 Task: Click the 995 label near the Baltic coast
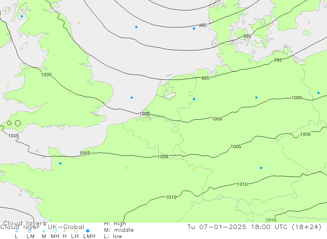(x=278, y=60)
